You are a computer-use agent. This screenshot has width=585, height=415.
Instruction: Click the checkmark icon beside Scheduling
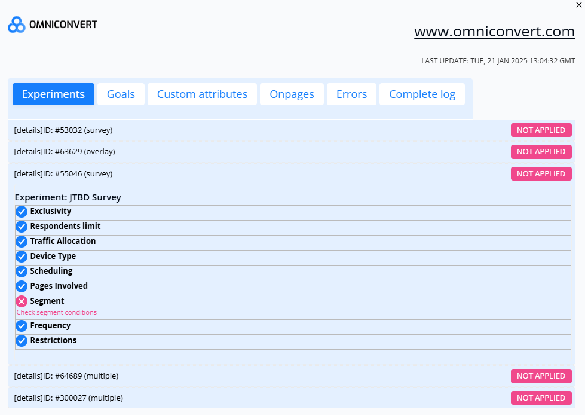click(x=22, y=271)
